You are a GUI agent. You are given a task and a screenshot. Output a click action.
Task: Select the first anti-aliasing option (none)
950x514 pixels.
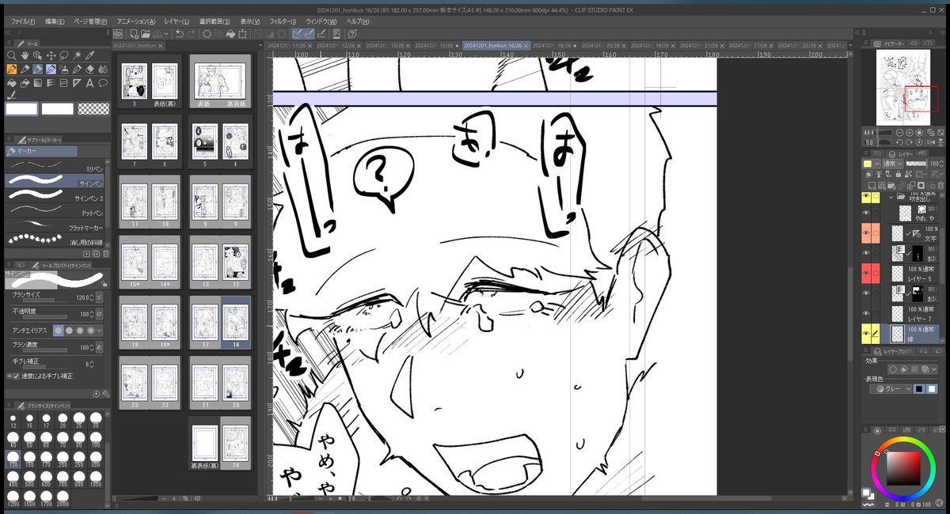59,331
